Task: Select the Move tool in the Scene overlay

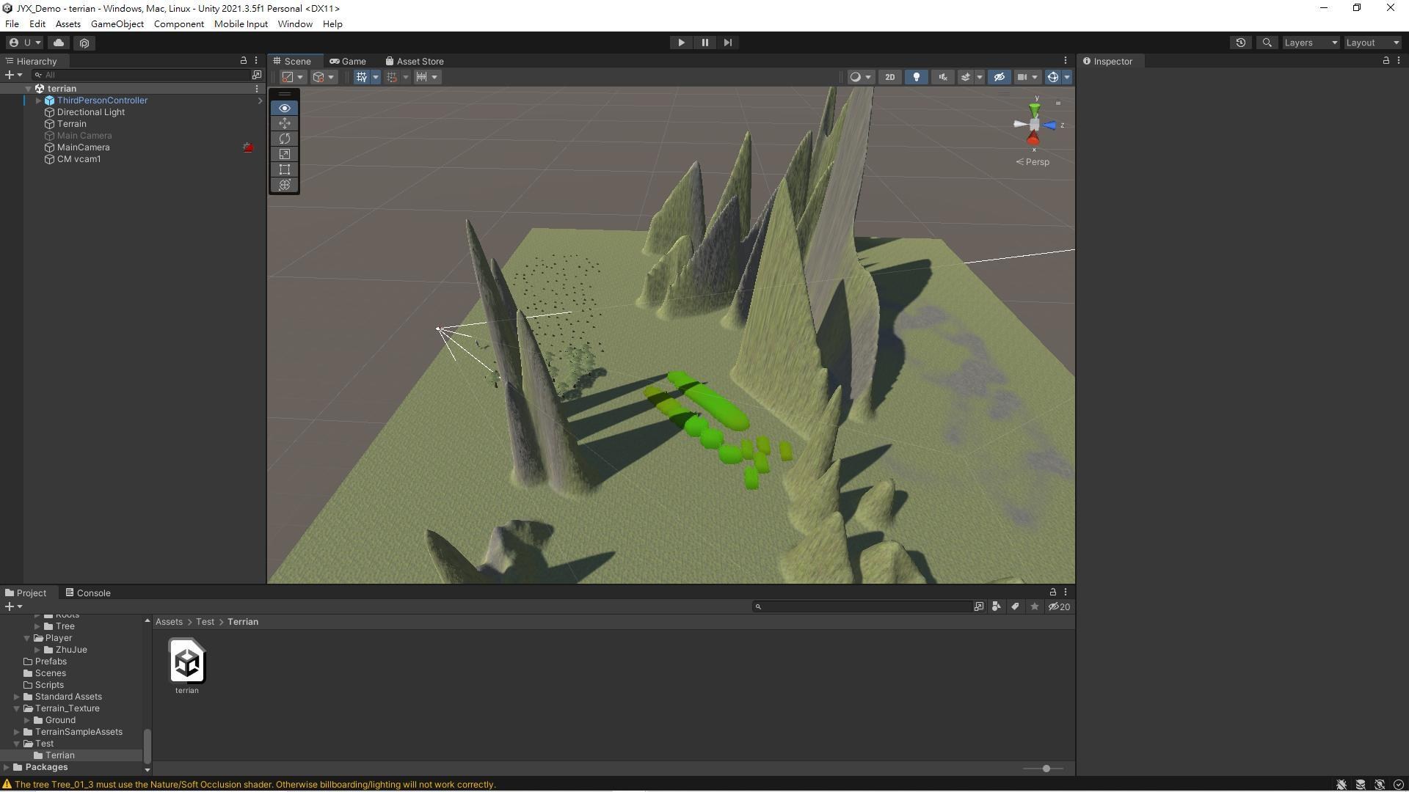Action: point(284,123)
